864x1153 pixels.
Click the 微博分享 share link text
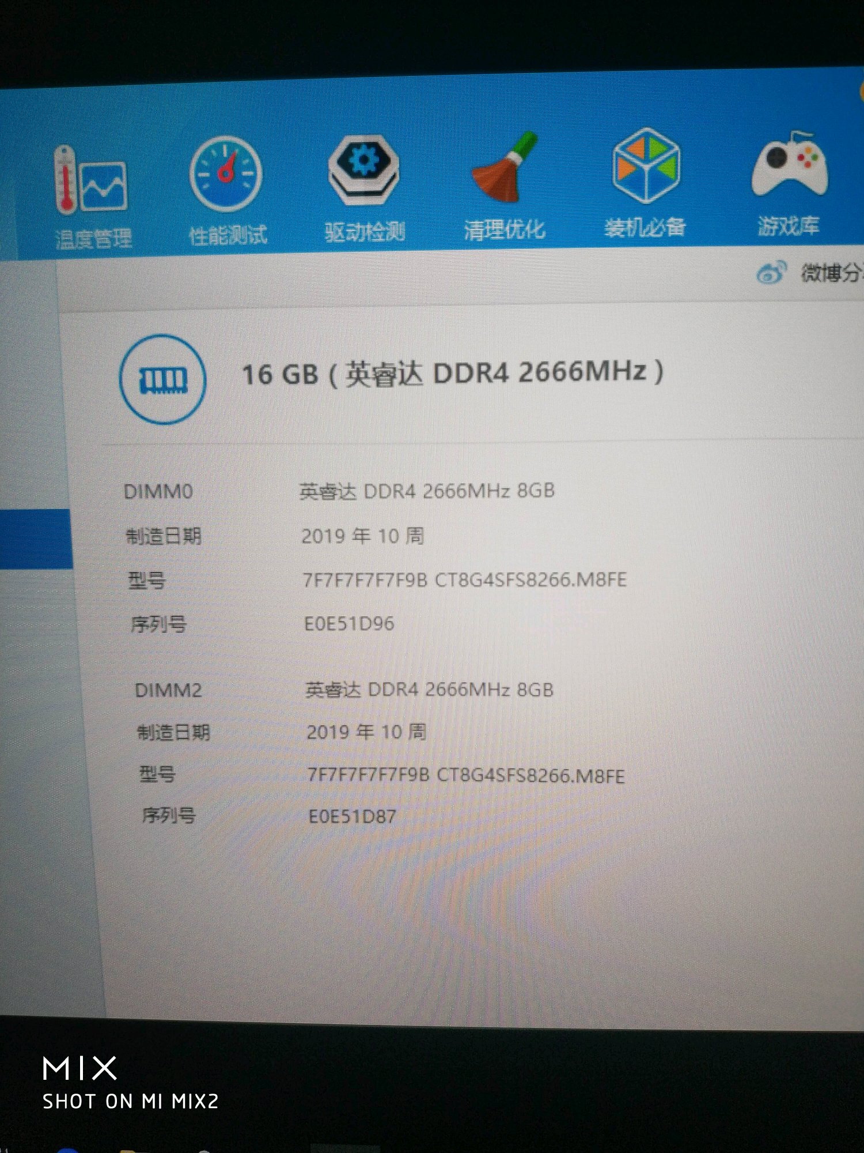point(832,272)
